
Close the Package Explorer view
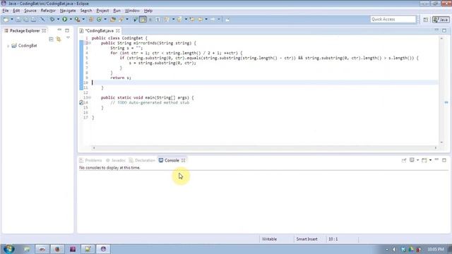point(44,30)
